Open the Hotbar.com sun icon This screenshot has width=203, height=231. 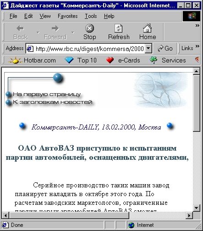(x=15, y=60)
